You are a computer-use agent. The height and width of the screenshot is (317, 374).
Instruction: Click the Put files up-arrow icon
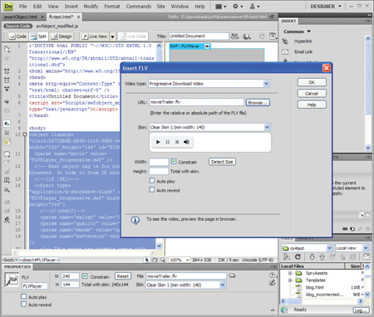tap(322, 257)
